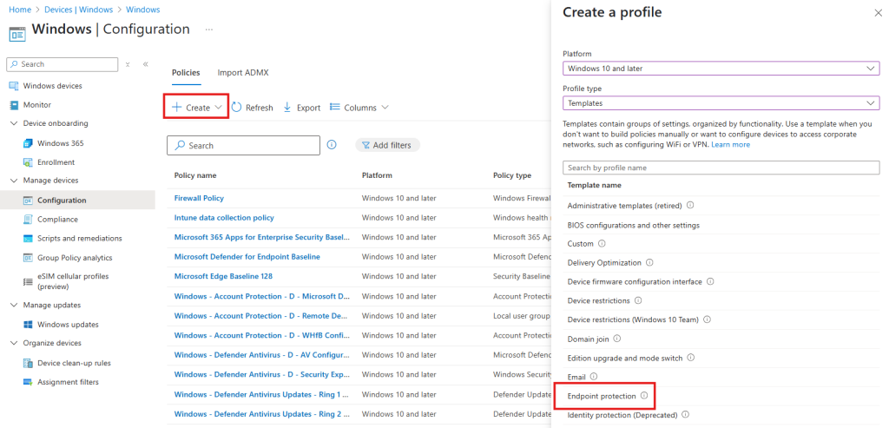Click the policy Search input box
The width and height of the screenshot is (889, 428).
244,145
